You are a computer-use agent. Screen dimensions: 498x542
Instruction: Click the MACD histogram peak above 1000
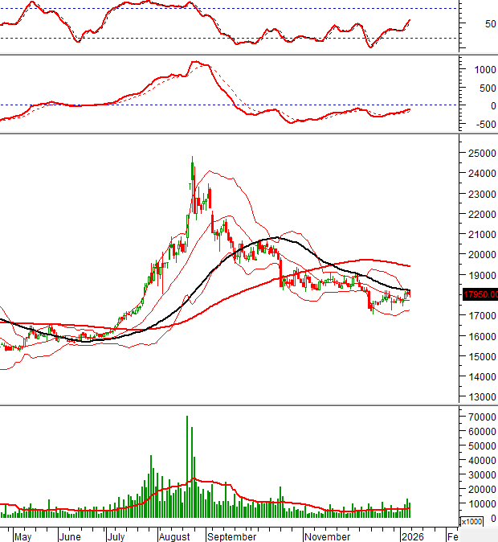194,63
